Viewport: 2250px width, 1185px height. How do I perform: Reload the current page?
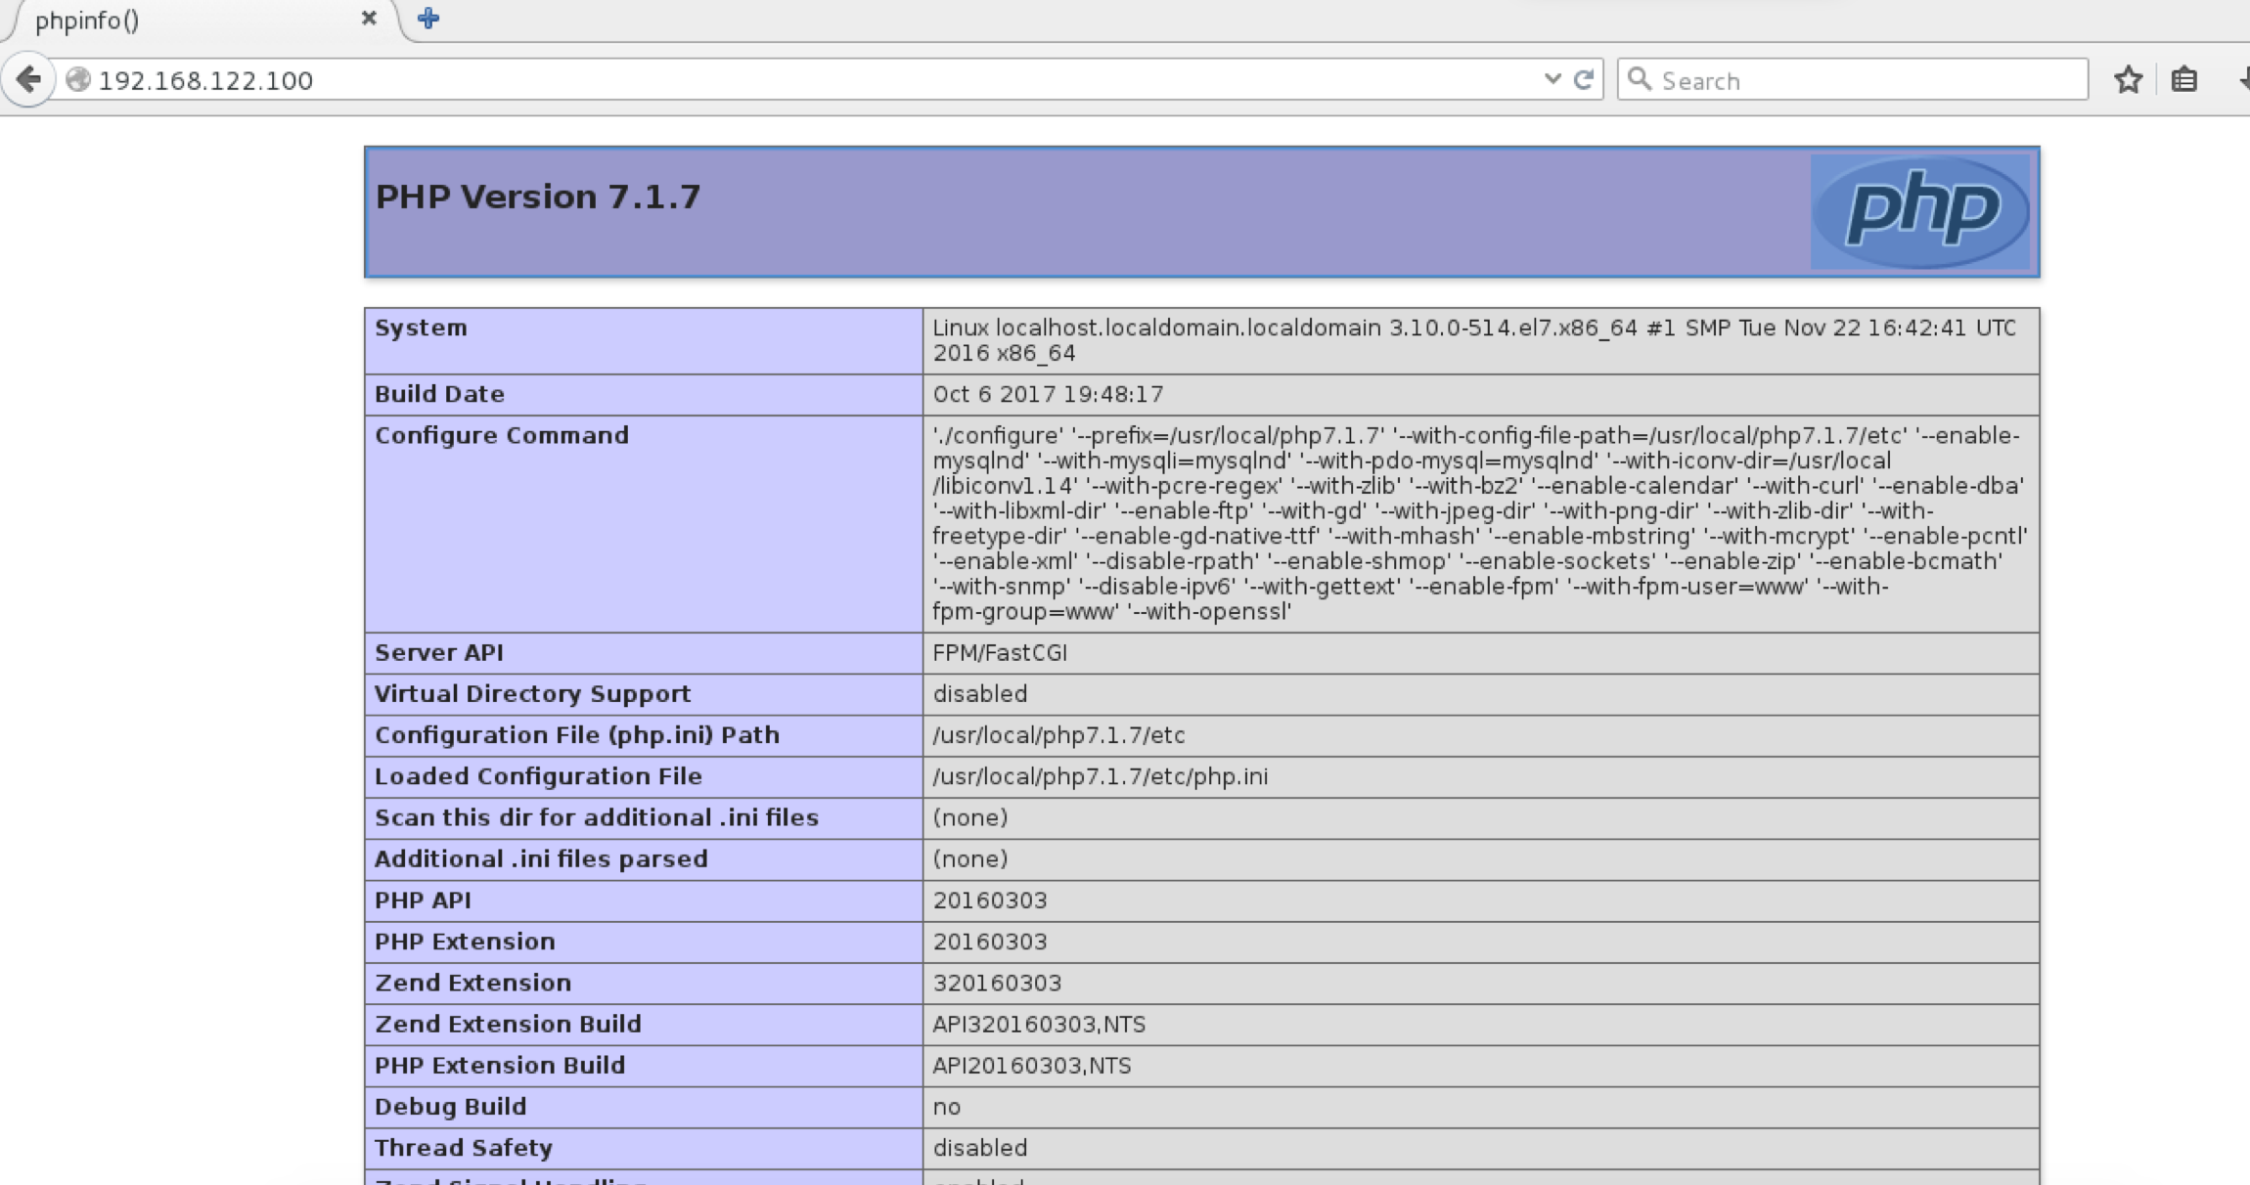tap(1584, 79)
